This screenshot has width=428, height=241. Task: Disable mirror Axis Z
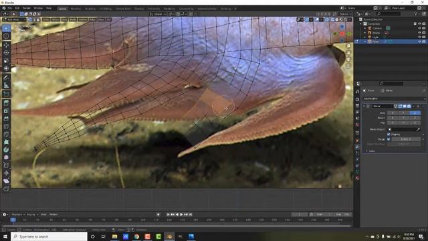tap(415, 113)
